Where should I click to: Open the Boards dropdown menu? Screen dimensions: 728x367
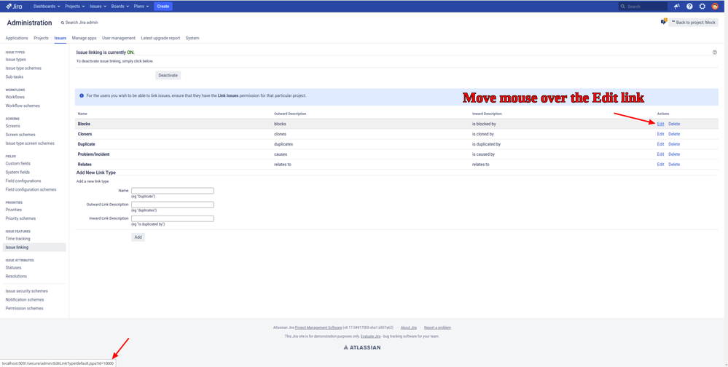(120, 7)
